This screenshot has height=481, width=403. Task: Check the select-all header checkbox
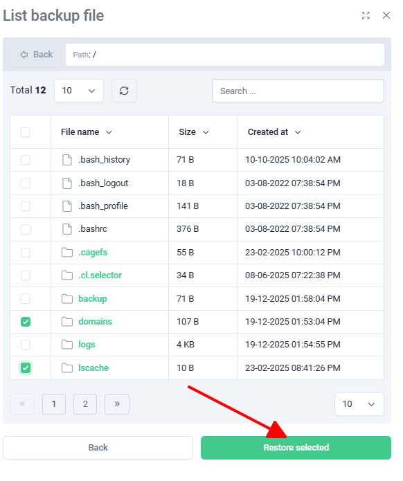(x=26, y=132)
